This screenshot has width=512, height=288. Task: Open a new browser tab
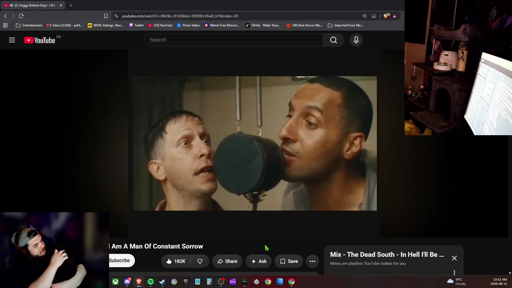tap(71, 5)
